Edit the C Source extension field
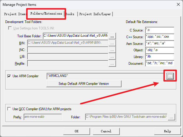This screenshot has width=183, height=137. [159, 30]
